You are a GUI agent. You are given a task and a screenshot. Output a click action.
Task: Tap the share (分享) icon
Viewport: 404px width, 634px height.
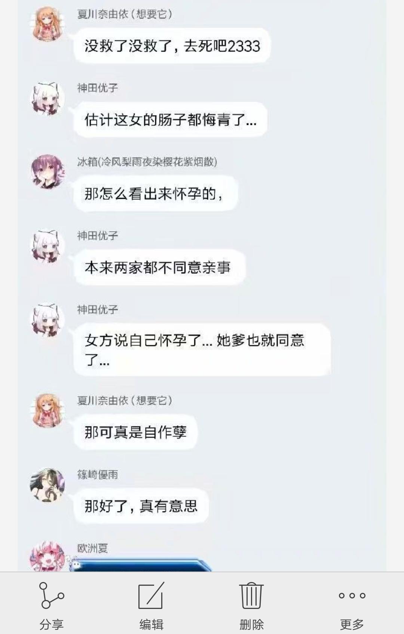(x=51, y=595)
